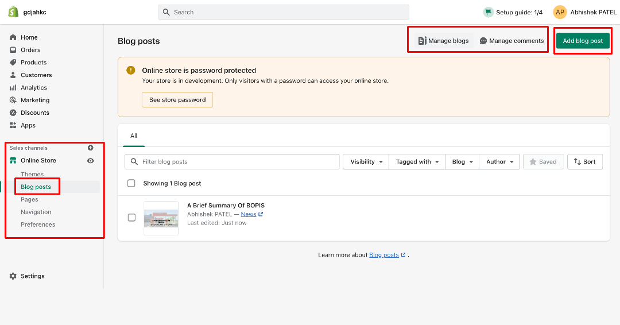
Task: Open Analytics page
Action: click(34, 87)
